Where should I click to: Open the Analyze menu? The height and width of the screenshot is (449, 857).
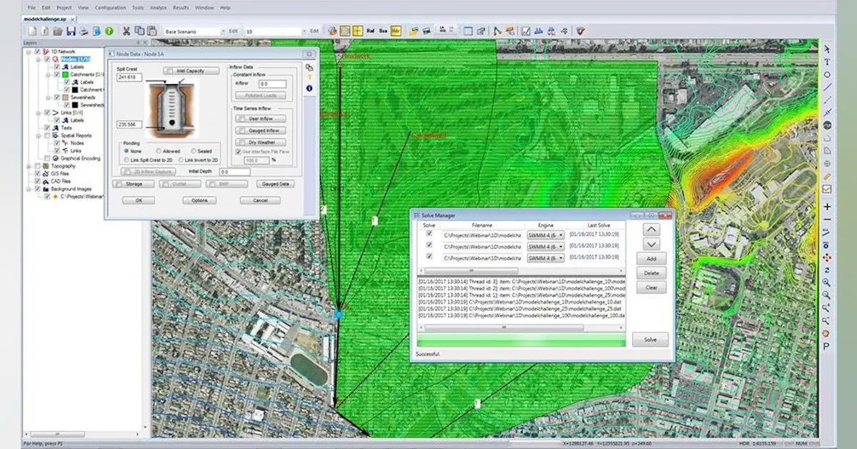point(159,8)
